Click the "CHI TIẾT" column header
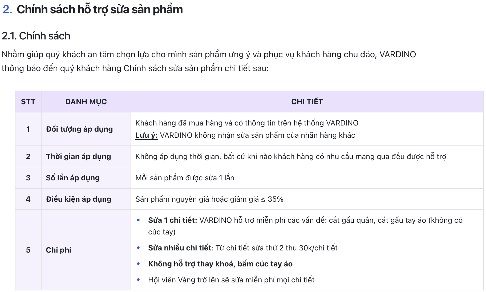The width and height of the screenshot is (486, 292). [x=307, y=102]
